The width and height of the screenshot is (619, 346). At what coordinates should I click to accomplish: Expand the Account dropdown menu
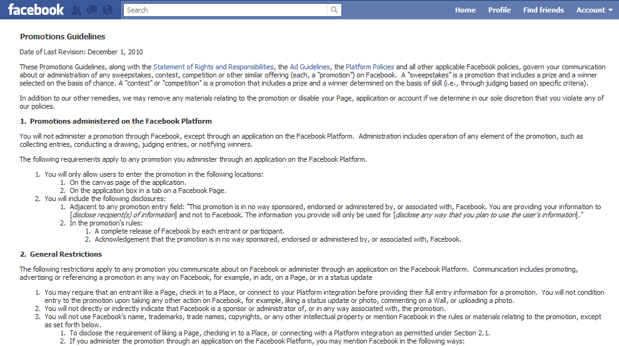594,10
